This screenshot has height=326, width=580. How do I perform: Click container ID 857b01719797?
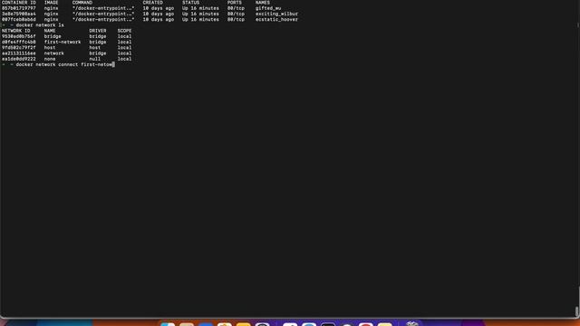[19, 8]
